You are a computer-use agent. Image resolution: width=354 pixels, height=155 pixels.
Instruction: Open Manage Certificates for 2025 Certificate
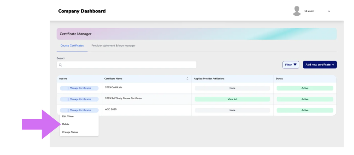tap(79, 88)
